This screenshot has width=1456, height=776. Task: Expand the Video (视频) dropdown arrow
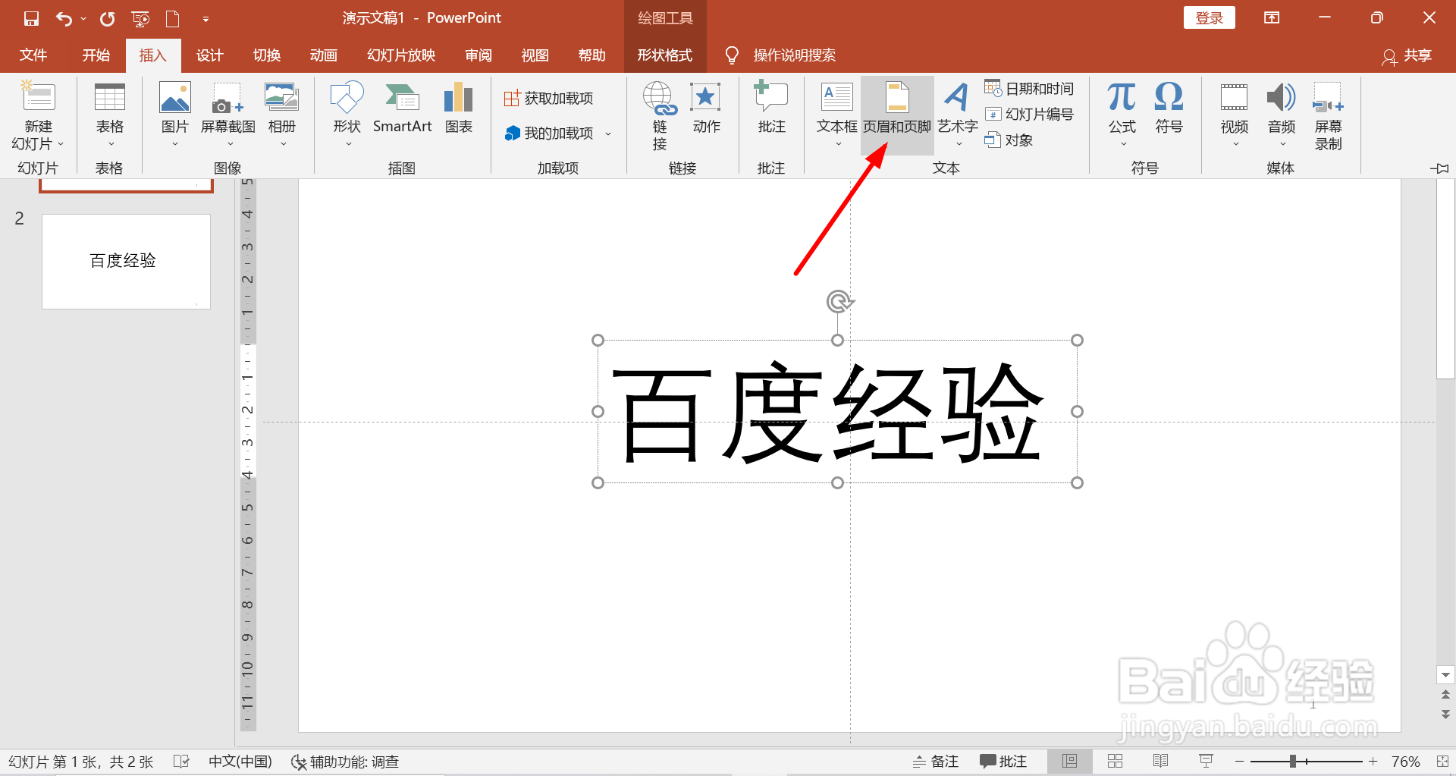tap(1235, 144)
